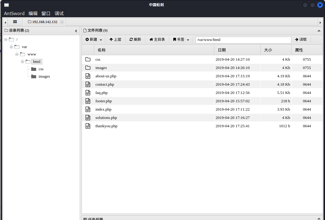Select the solutions.php file name
The image size is (325, 220).
[106, 118]
